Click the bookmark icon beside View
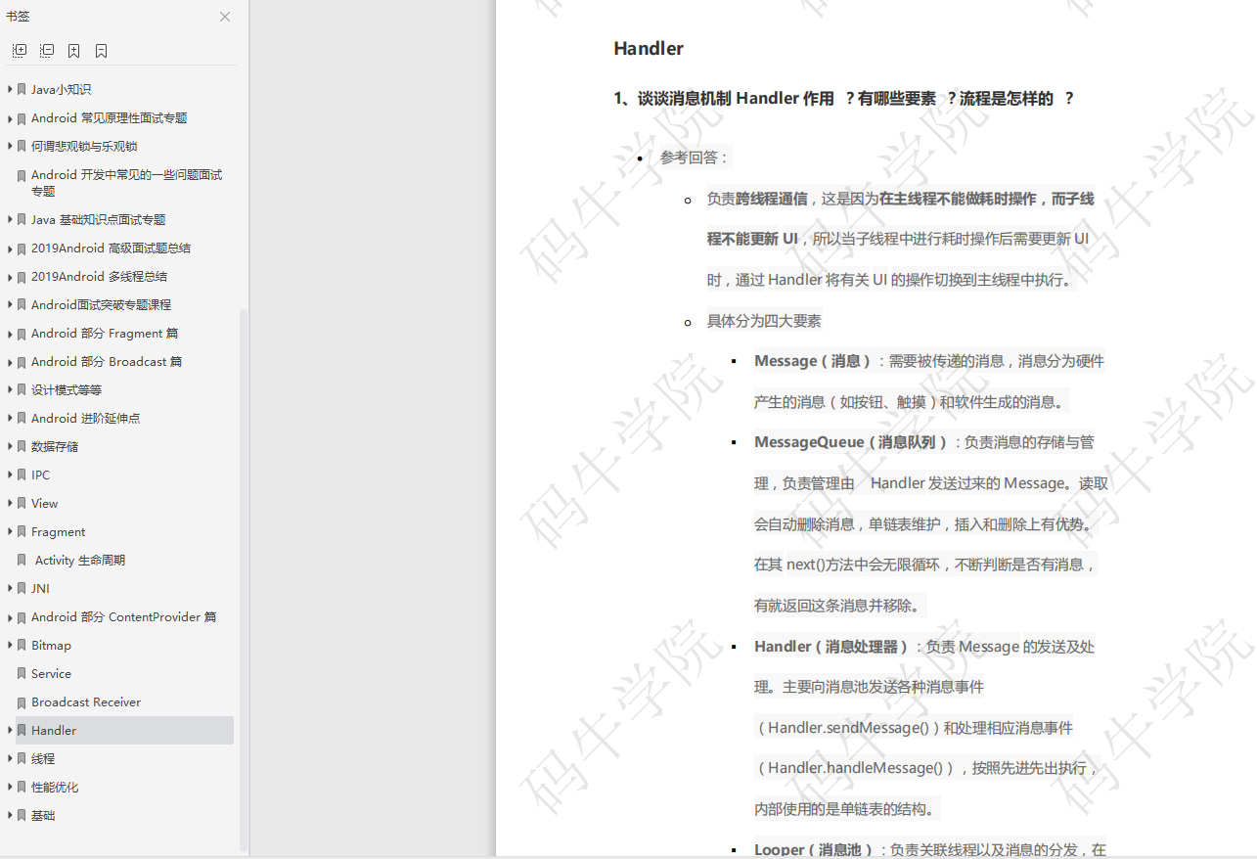 22,503
